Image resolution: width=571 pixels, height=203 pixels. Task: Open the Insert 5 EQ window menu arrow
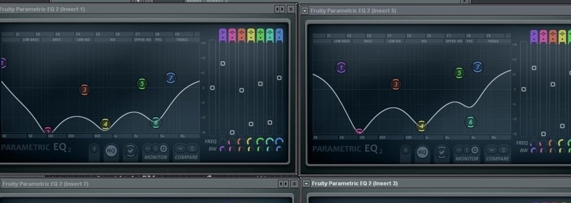point(304,11)
